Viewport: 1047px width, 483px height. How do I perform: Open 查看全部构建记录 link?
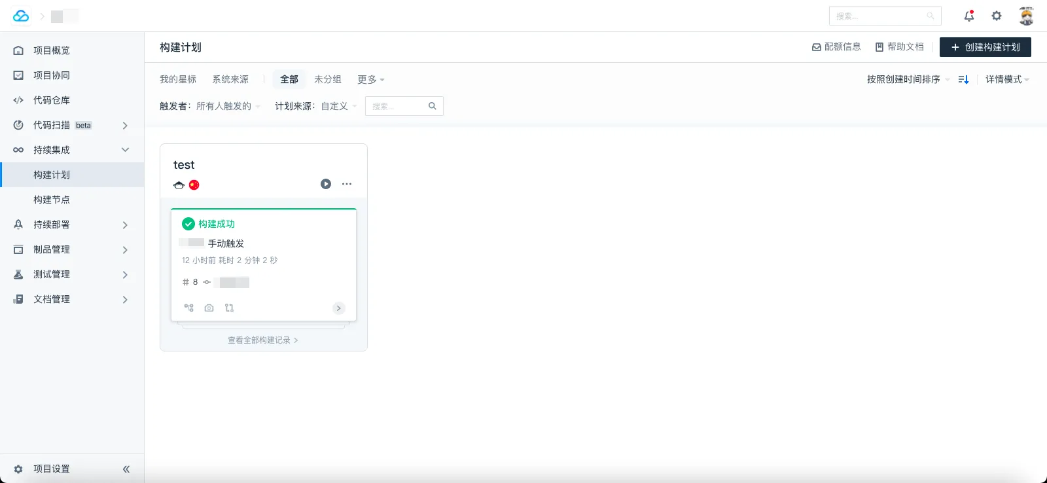(x=263, y=340)
